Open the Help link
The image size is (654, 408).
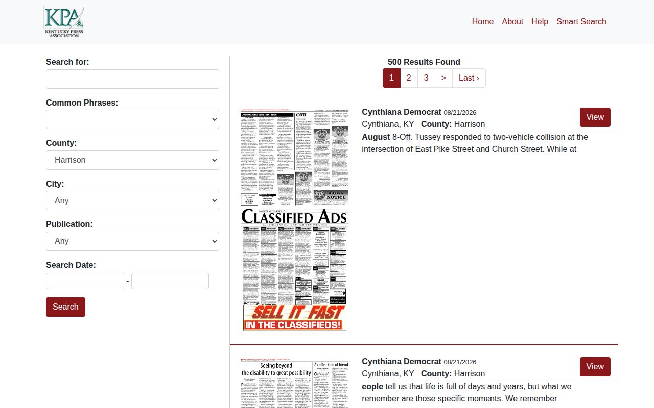coord(540,21)
